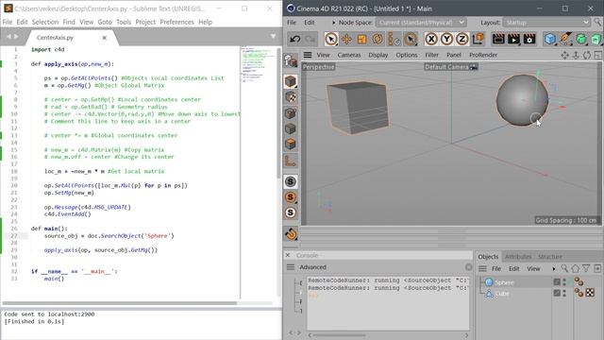Toggle Viewport Solo Single icon
Viewport: 604px width, 340px height.
(291, 197)
